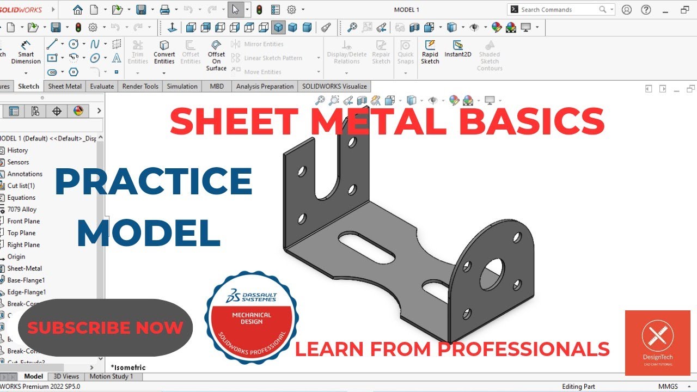697x392 pixels.
Task: Open the ConfigurationManager panel tab
Action: click(x=35, y=111)
